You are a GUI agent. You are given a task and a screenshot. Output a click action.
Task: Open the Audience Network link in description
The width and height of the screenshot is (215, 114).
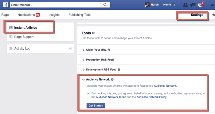[x=165, y=86]
